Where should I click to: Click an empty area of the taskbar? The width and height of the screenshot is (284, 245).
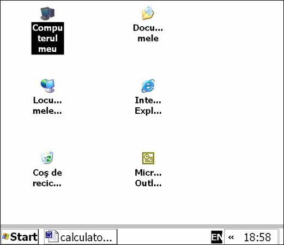(x=164, y=237)
